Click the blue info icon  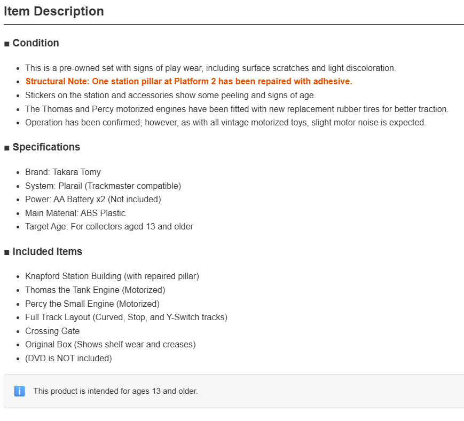click(20, 391)
